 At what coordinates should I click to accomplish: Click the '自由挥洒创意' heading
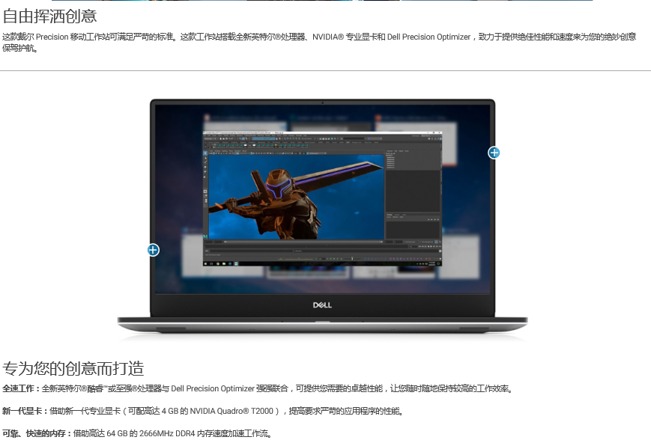pyautogui.click(x=49, y=16)
